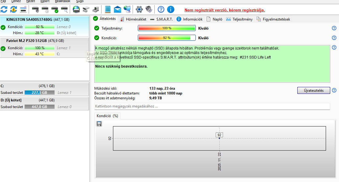The width and height of the screenshot is (339, 182).
Task: Click the Teljesítmény 100 % gradient bar
Action: (167, 28)
